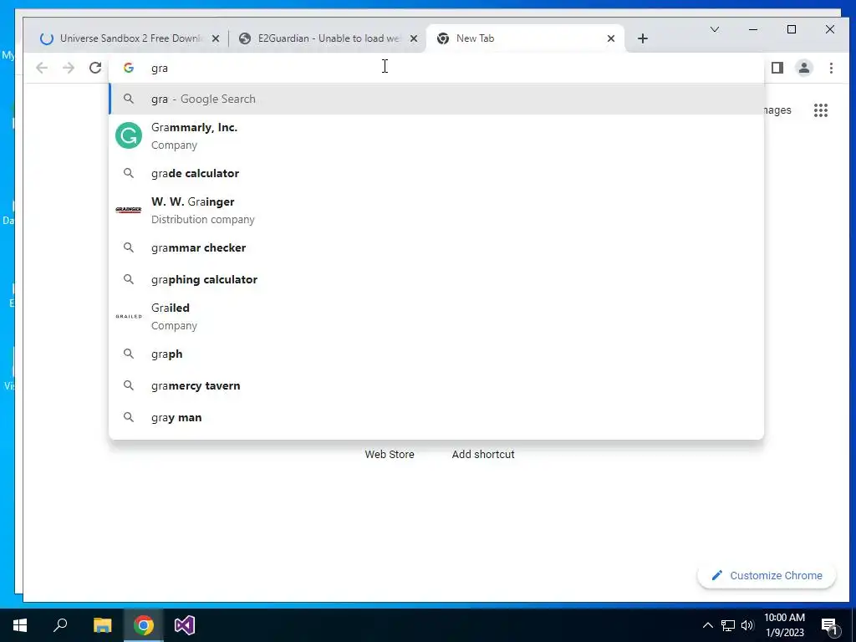Click the browser Back arrow

pyautogui.click(x=42, y=68)
